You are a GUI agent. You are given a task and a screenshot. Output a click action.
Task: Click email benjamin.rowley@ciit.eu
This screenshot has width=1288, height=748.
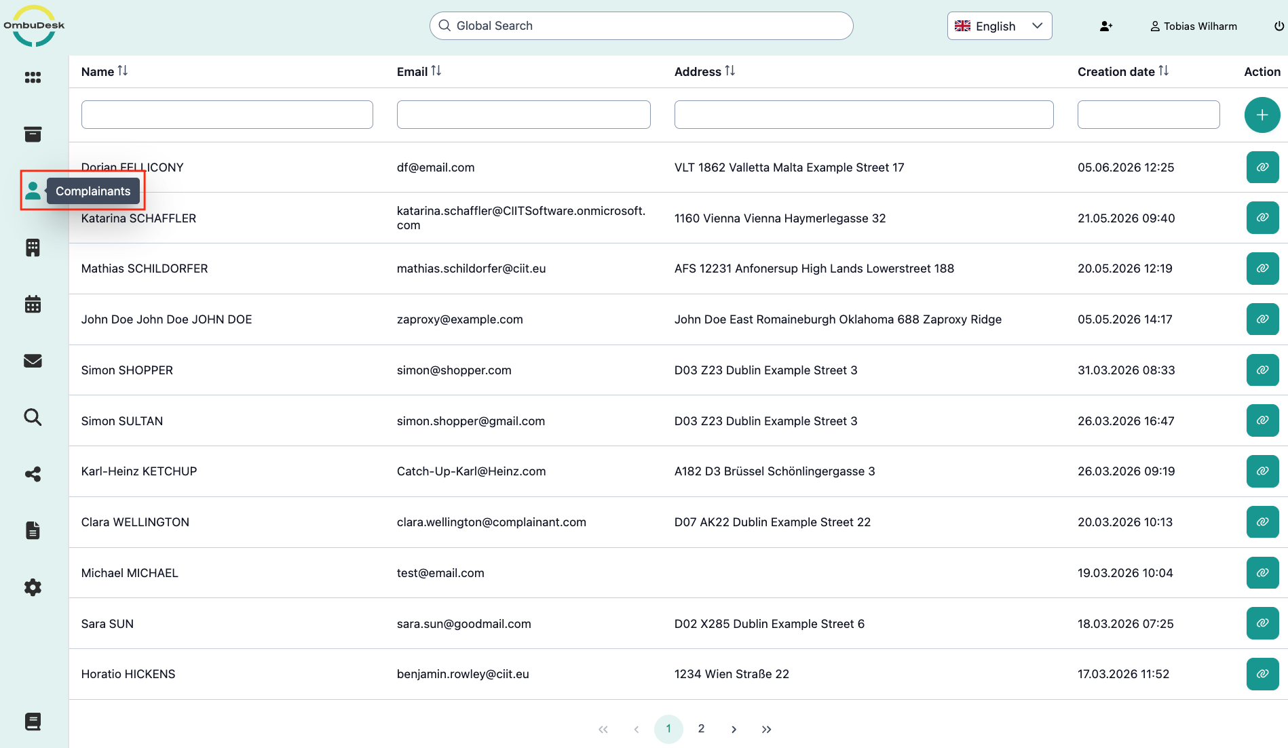pyautogui.click(x=463, y=674)
